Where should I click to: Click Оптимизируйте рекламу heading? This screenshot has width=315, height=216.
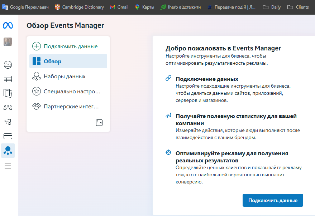pos(232,157)
